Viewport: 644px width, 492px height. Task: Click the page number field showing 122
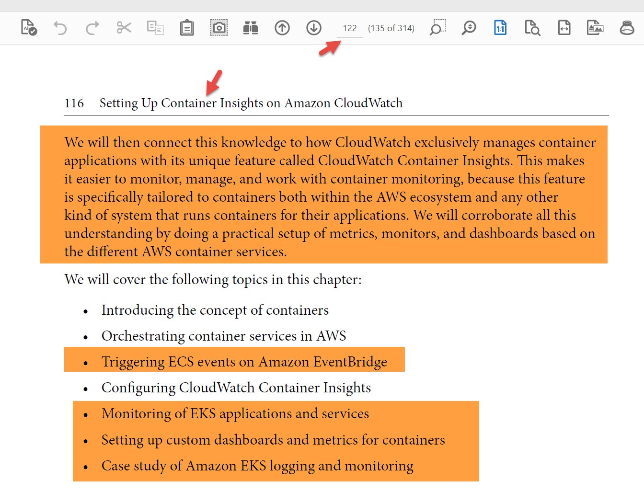pyautogui.click(x=350, y=28)
